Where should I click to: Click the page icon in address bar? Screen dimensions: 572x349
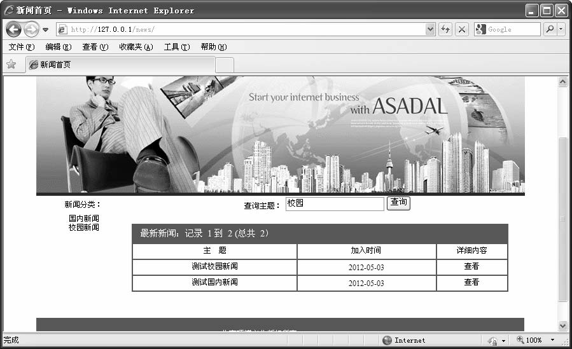62,29
